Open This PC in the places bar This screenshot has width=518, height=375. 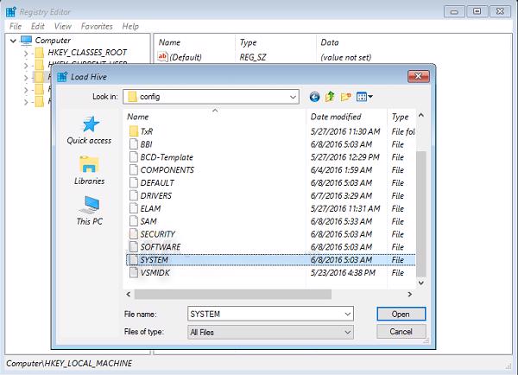89,211
